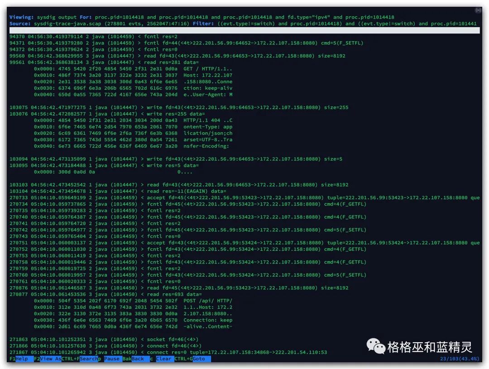Activate the CTRL+F Search command

click(80, 359)
